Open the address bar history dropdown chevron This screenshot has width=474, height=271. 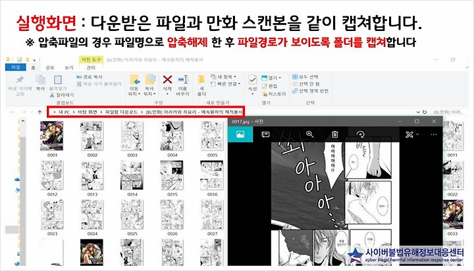(418, 112)
